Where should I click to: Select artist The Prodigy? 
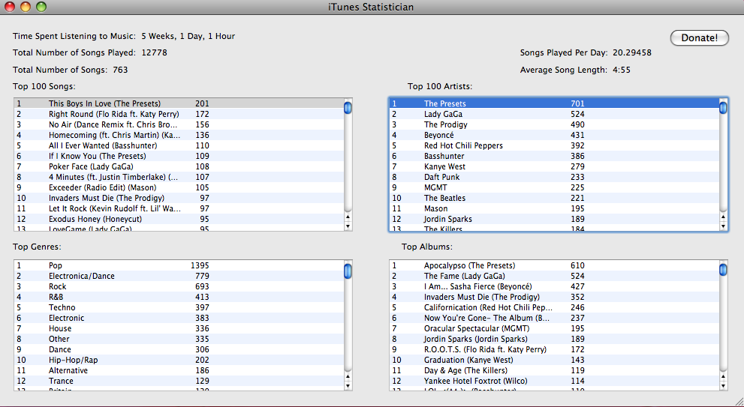(554, 124)
